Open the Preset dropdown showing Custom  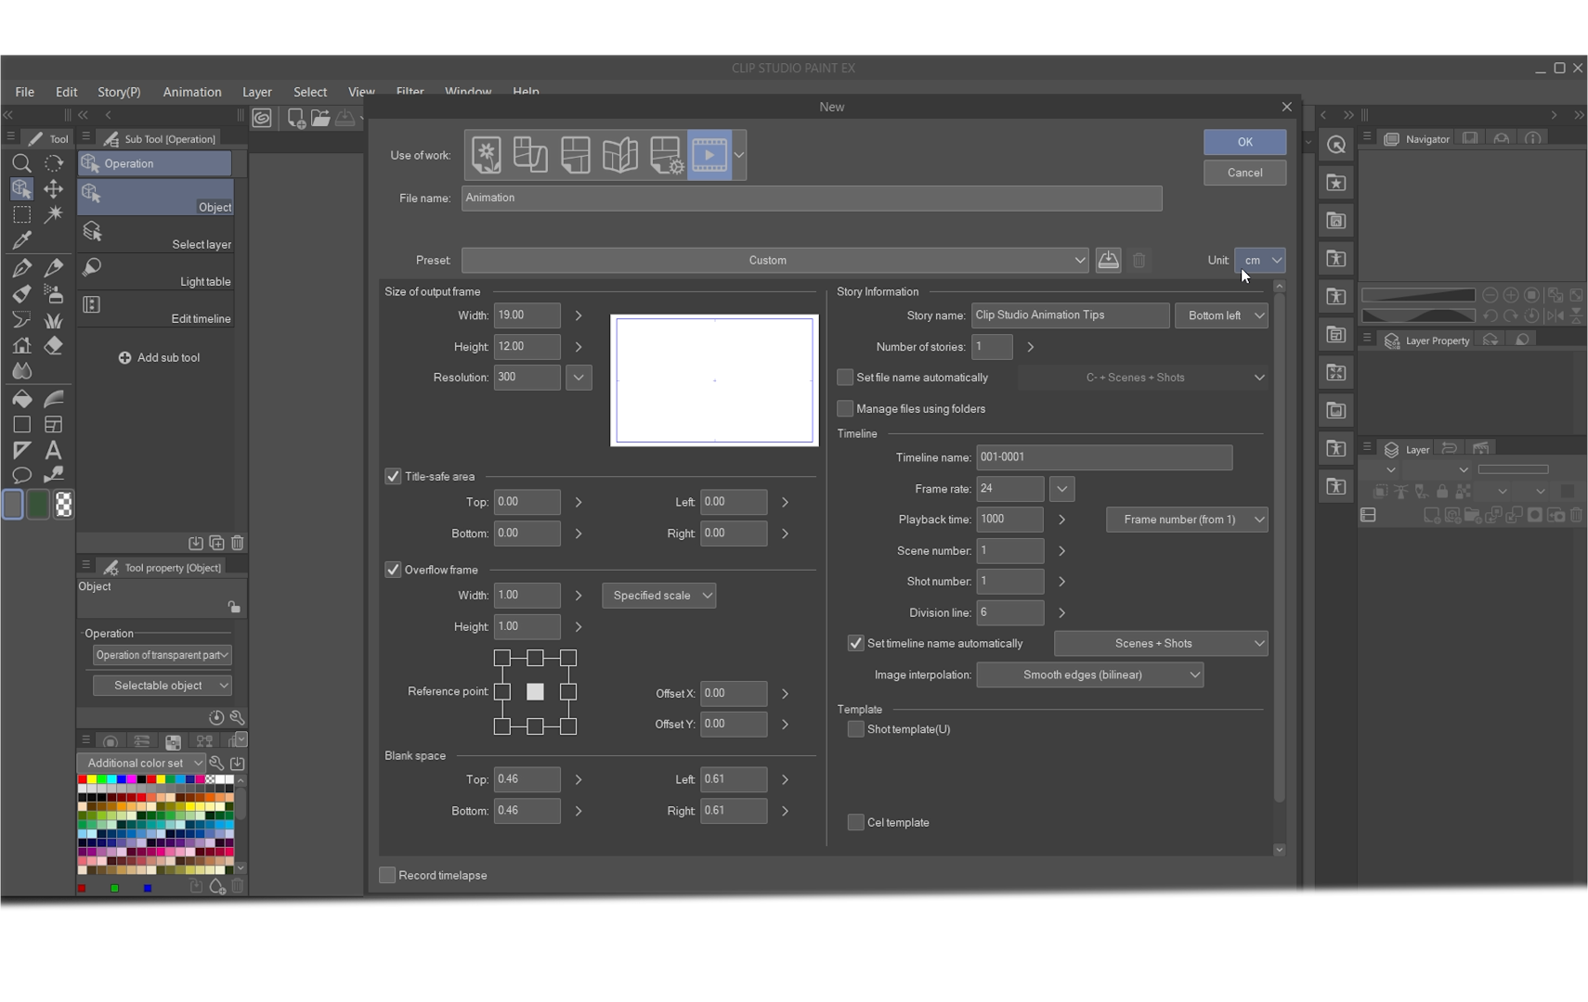[774, 261]
